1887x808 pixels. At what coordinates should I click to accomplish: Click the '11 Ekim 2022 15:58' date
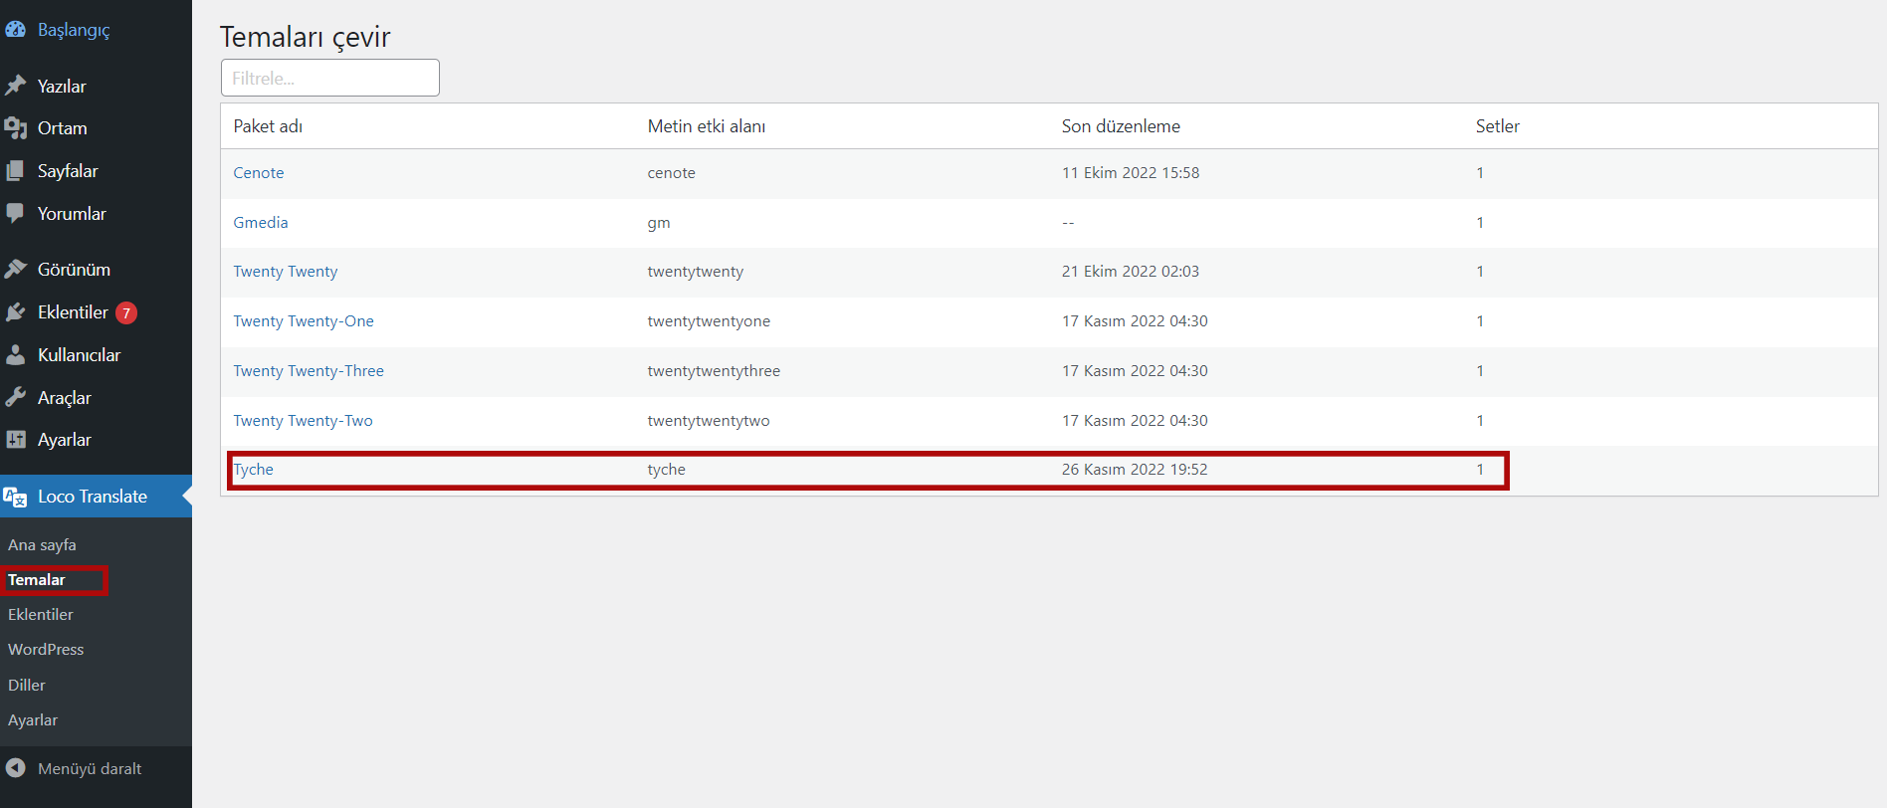[x=1131, y=173]
